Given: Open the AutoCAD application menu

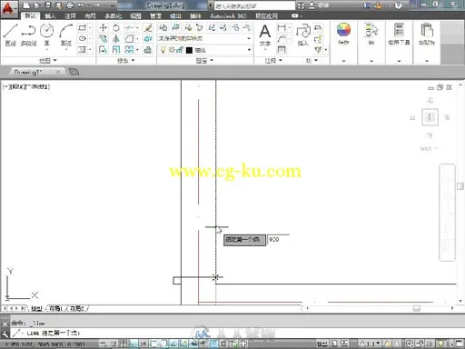Looking at the screenshot, I should point(8,8).
